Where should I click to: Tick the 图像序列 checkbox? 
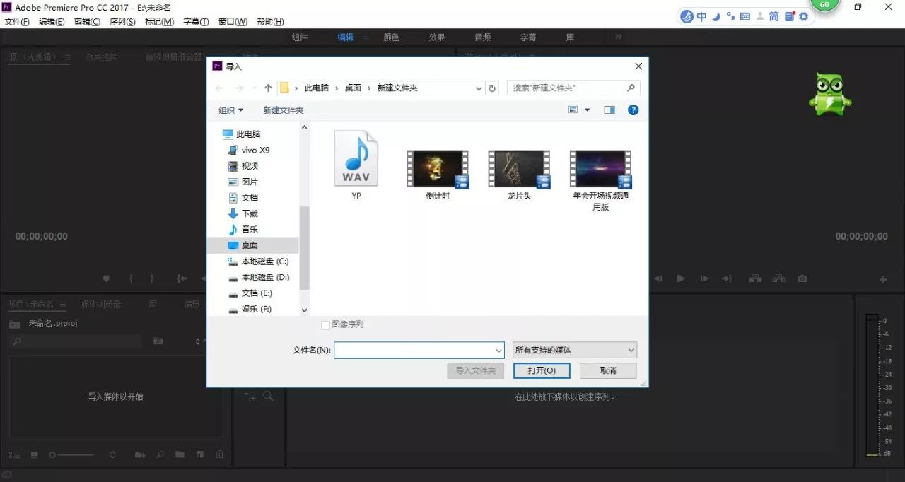[x=325, y=324]
